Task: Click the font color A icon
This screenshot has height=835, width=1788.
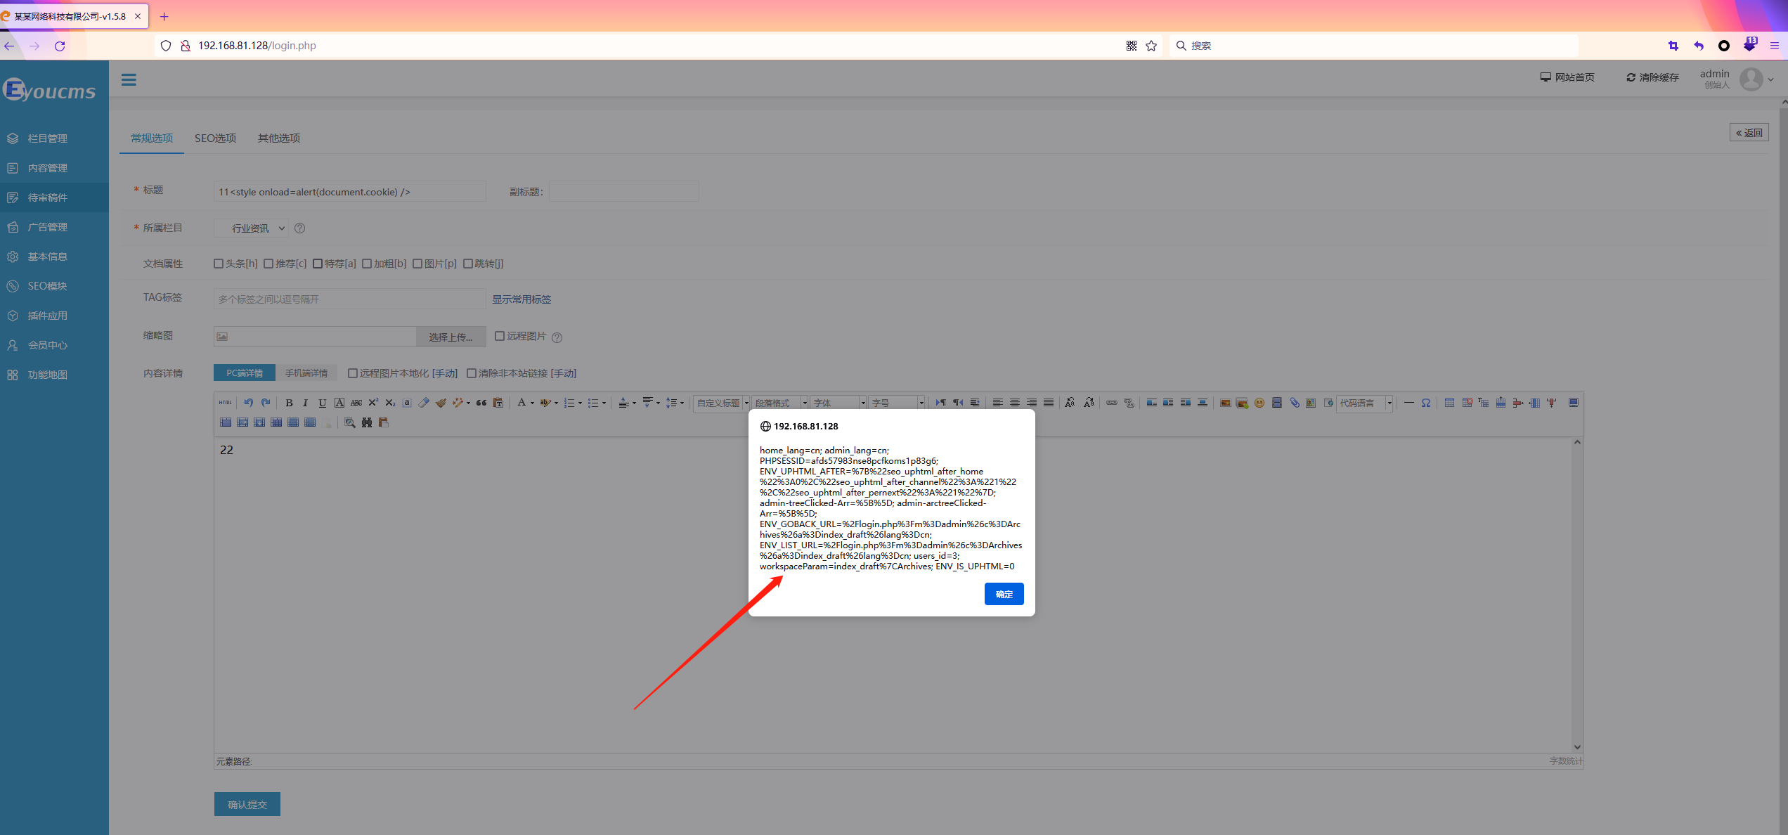Action: (x=521, y=403)
